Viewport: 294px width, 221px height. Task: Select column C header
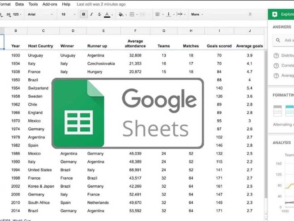tap(43, 31)
